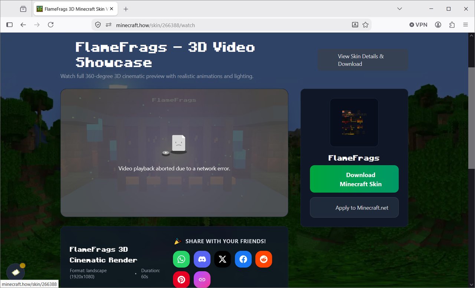Click the 'FlameFrags 3D Cinematic Render' title
The width and height of the screenshot is (475, 288).
coord(104,255)
